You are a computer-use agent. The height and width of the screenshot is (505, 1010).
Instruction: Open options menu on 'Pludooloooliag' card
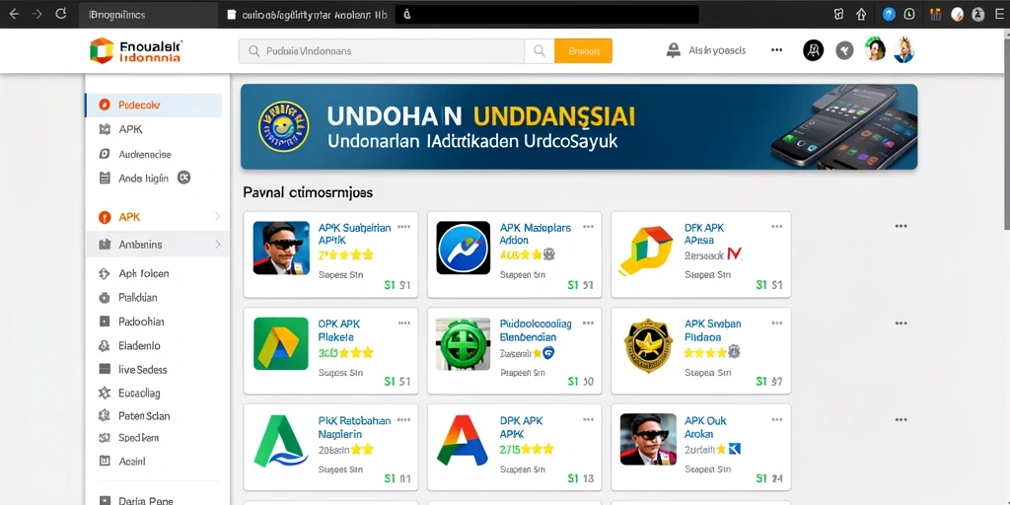588,323
